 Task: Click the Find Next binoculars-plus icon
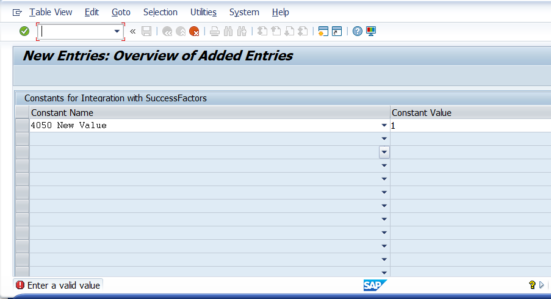242,31
